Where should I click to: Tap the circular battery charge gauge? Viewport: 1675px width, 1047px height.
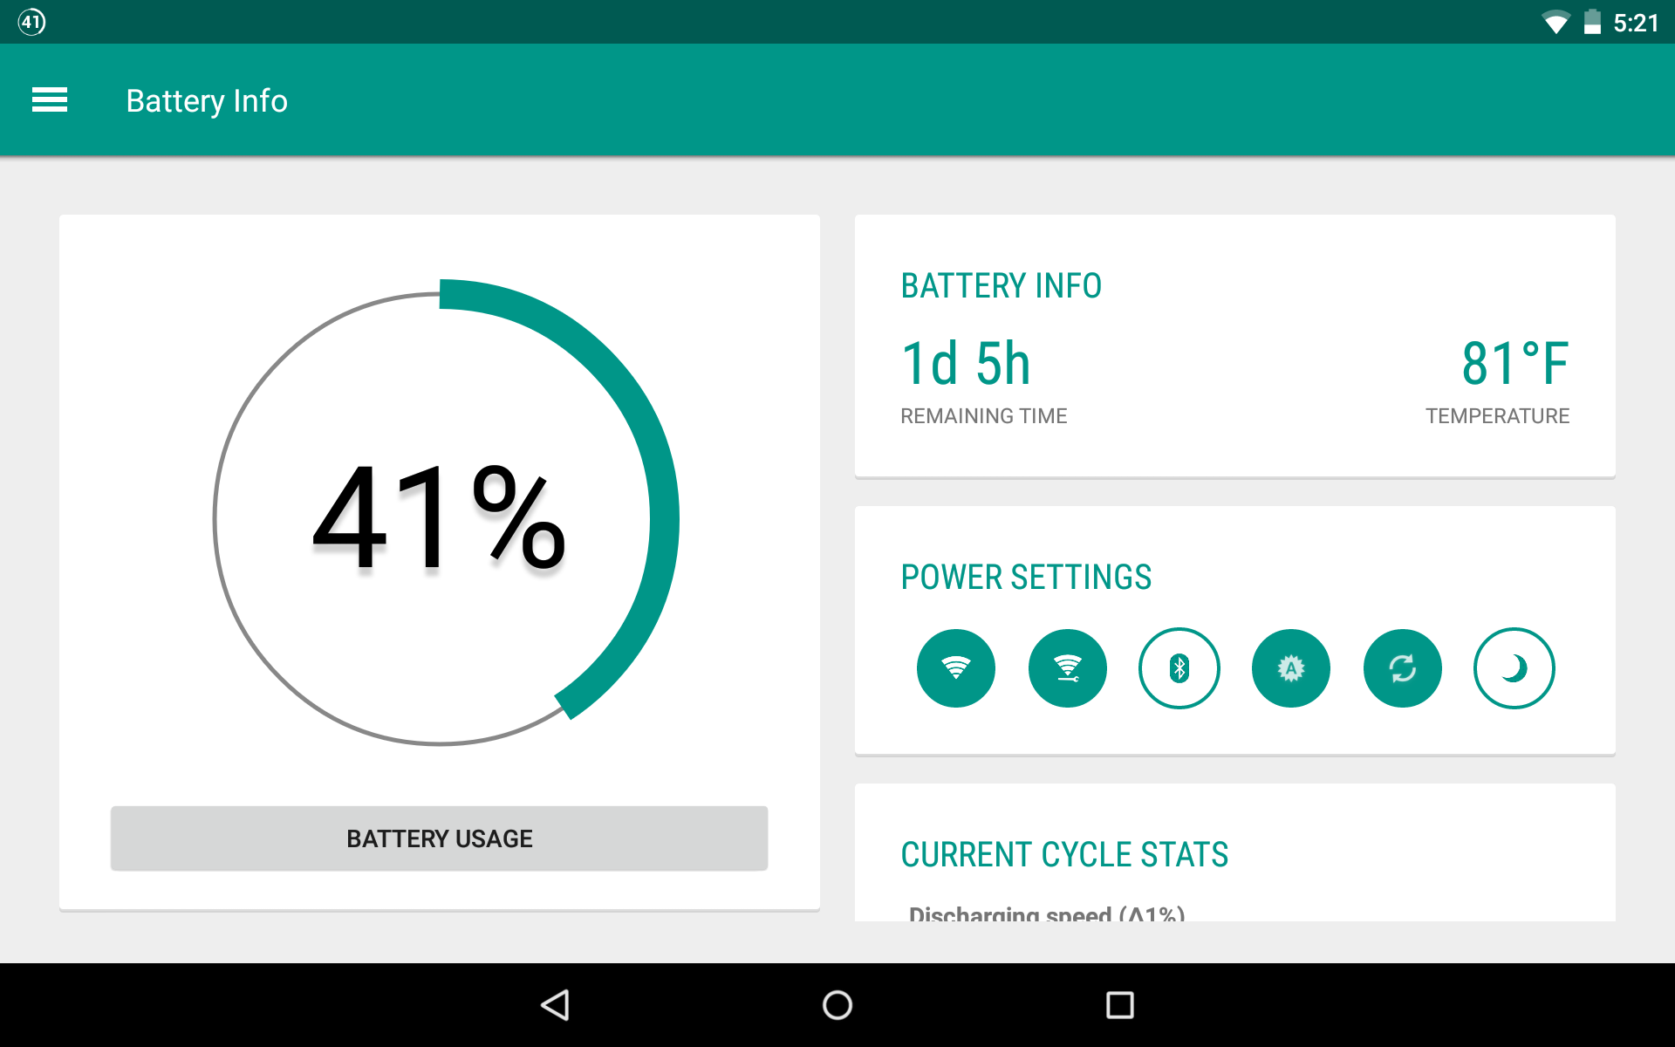pyautogui.click(x=441, y=517)
